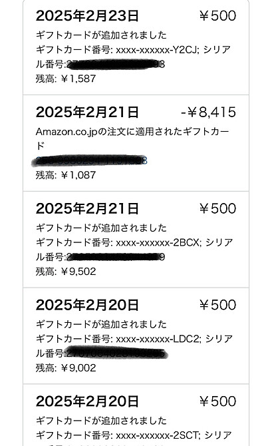Click the date heading of the 2BCX entry
Screen dimensions: 272x446
pyautogui.click(x=87, y=208)
